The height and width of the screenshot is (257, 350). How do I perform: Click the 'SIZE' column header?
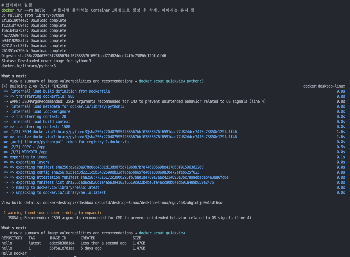[x=137, y=238]
